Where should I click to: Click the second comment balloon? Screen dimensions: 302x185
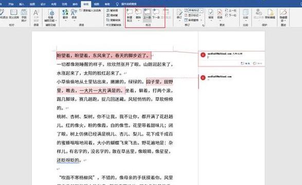232,82
